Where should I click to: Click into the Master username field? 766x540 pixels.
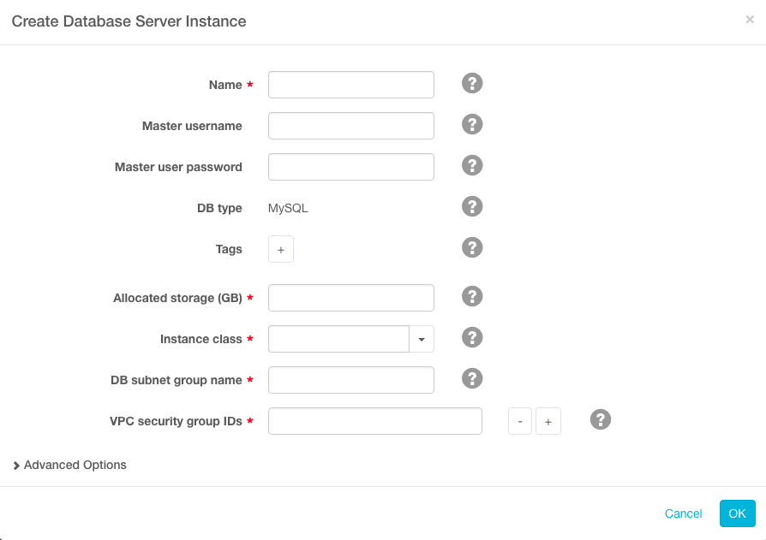[351, 126]
